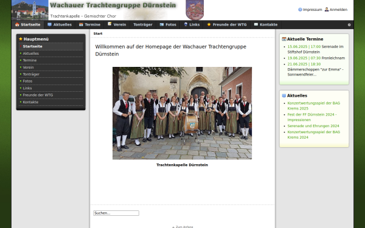Click the picture icon beside Fotos tab
Viewport: 365px width, 228px height.
click(162, 24)
